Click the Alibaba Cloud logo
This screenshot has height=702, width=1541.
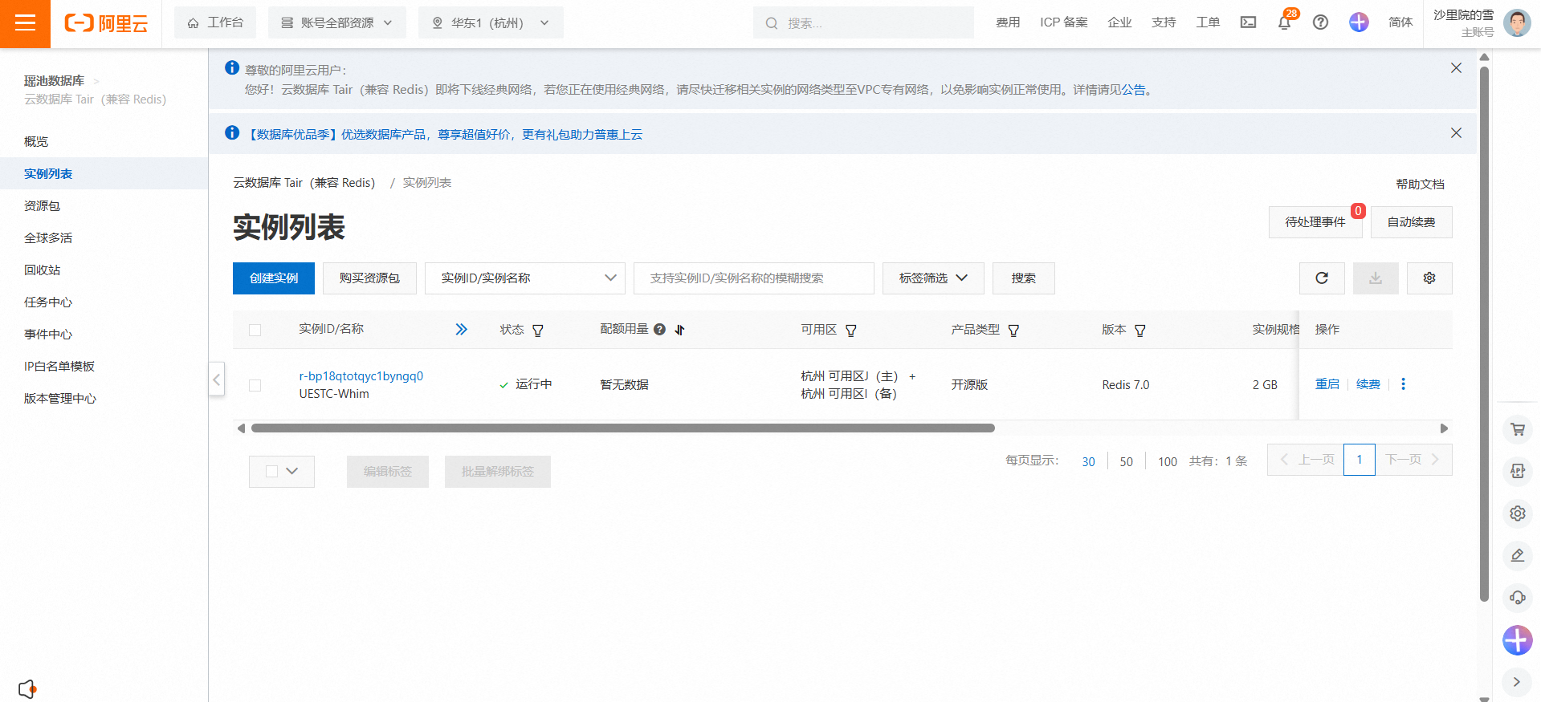[x=106, y=23]
